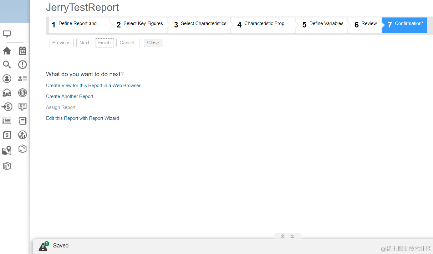Click the Previous button
This screenshot has width=433, height=254.
[x=61, y=43]
